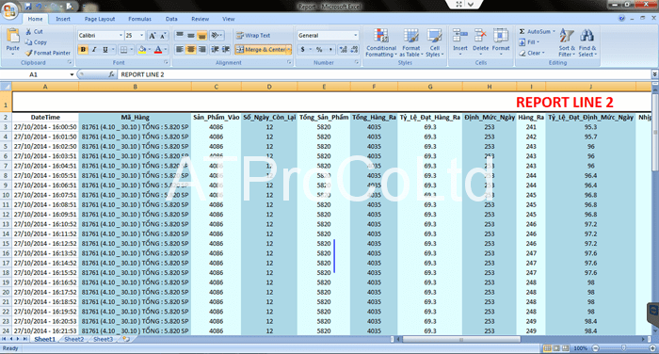Toggle Italic formatting
The height and width of the screenshot is (354, 659).
[x=94, y=50]
